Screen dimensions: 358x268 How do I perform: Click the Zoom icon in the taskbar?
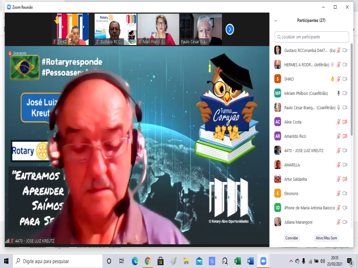[263, 261]
